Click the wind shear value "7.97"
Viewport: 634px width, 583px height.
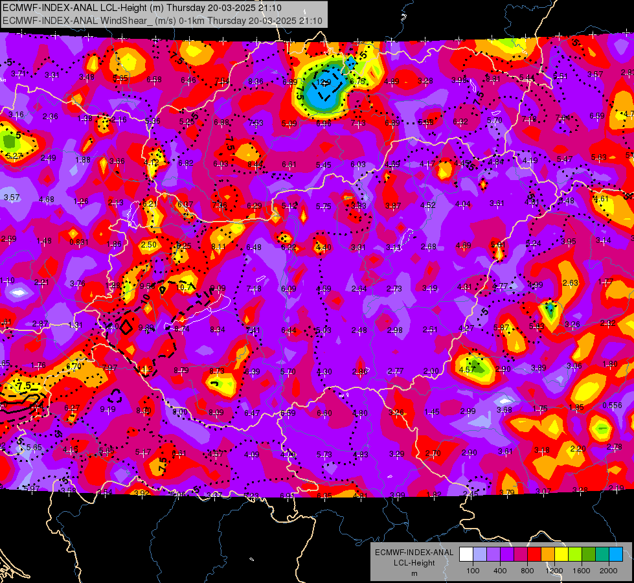click(109, 368)
